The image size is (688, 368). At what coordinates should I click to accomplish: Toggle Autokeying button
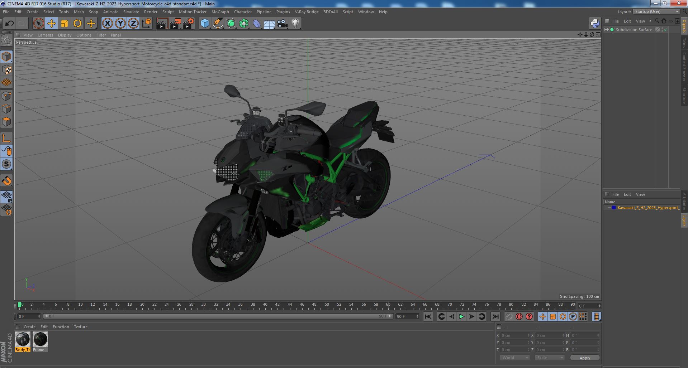pos(519,316)
